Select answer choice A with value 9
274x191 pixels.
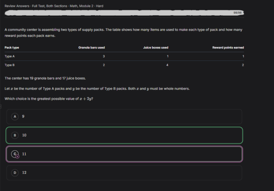(x=124, y=116)
